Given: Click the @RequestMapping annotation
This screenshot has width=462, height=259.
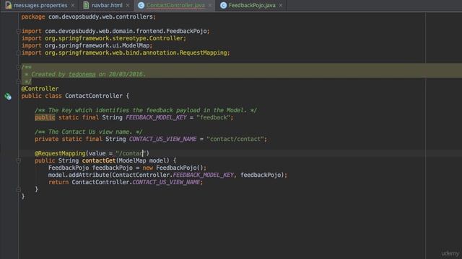Looking at the screenshot, I should [x=60, y=153].
